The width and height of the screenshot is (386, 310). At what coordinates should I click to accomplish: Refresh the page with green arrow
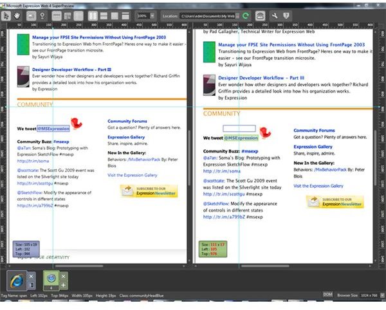point(246,16)
